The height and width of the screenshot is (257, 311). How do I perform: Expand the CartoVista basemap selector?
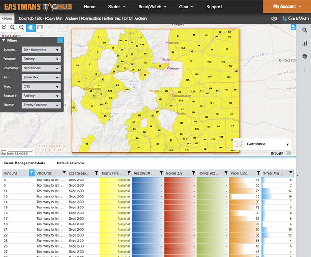pyautogui.click(x=262, y=144)
